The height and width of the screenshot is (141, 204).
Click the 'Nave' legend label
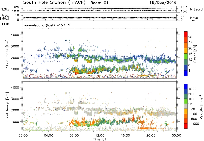click(x=194, y=18)
